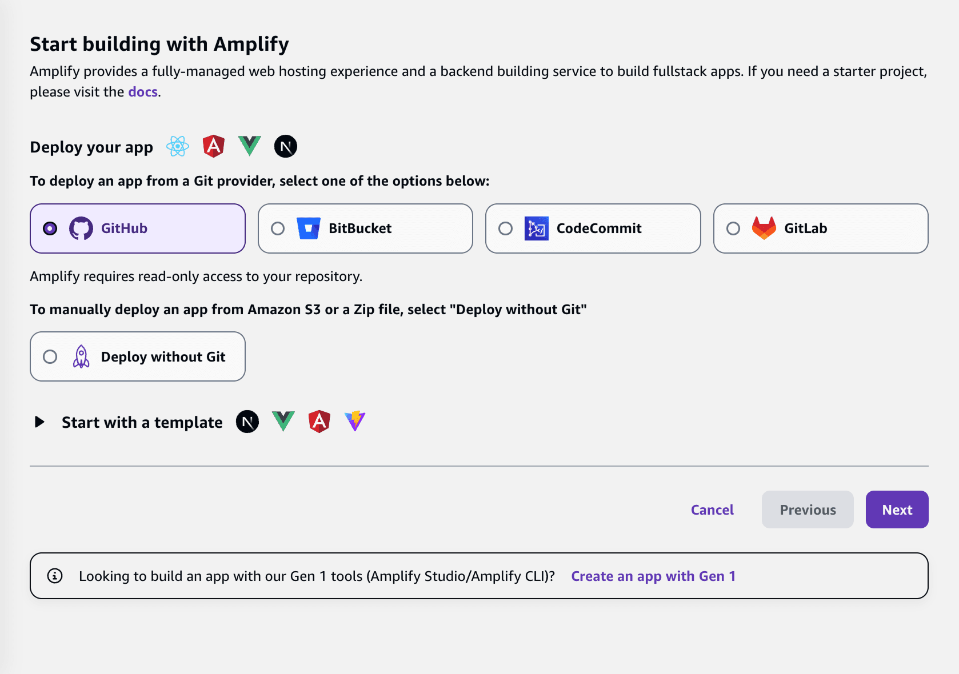Click the Vue icon beside Start with a template

click(x=283, y=422)
